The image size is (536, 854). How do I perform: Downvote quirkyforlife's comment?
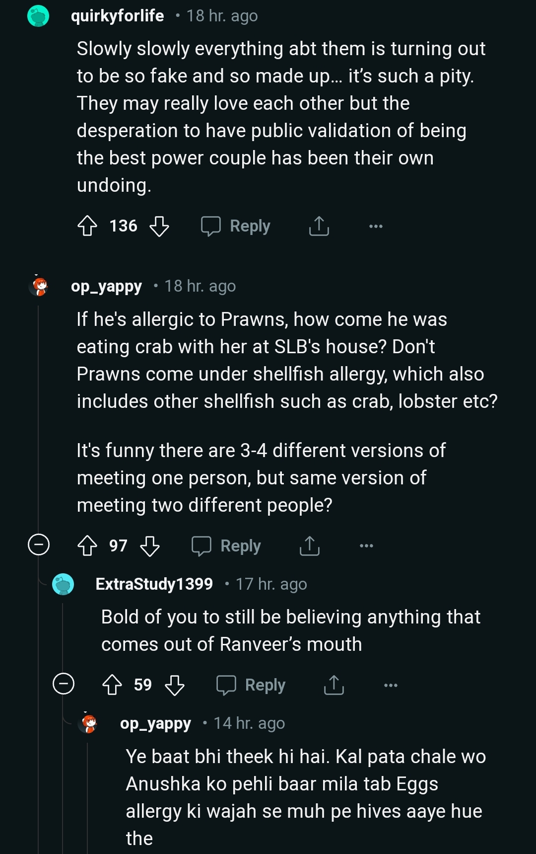tap(159, 226)
